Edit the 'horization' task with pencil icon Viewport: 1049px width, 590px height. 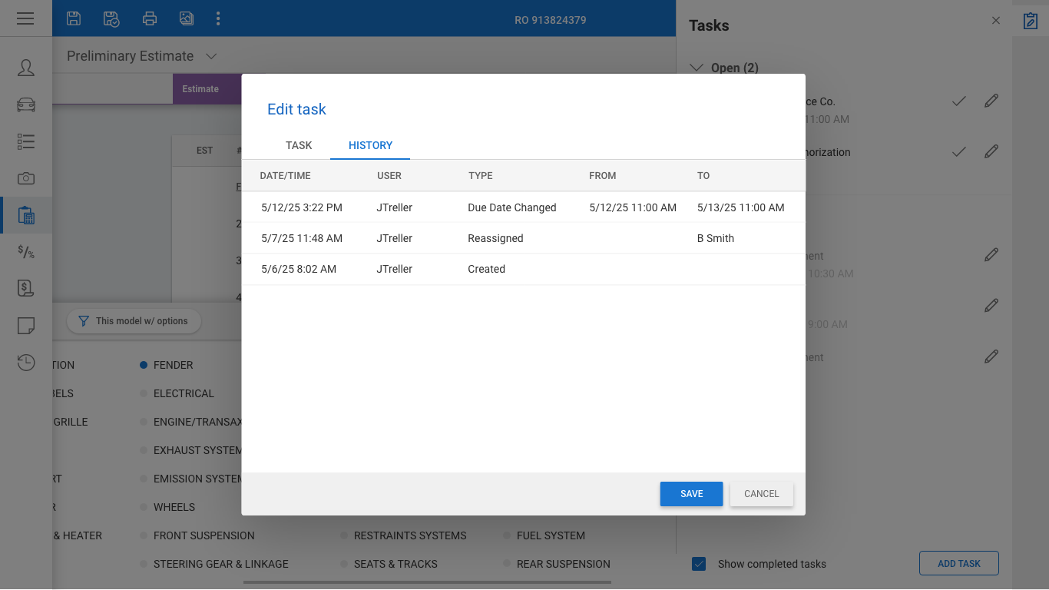[x=991, y=151]
